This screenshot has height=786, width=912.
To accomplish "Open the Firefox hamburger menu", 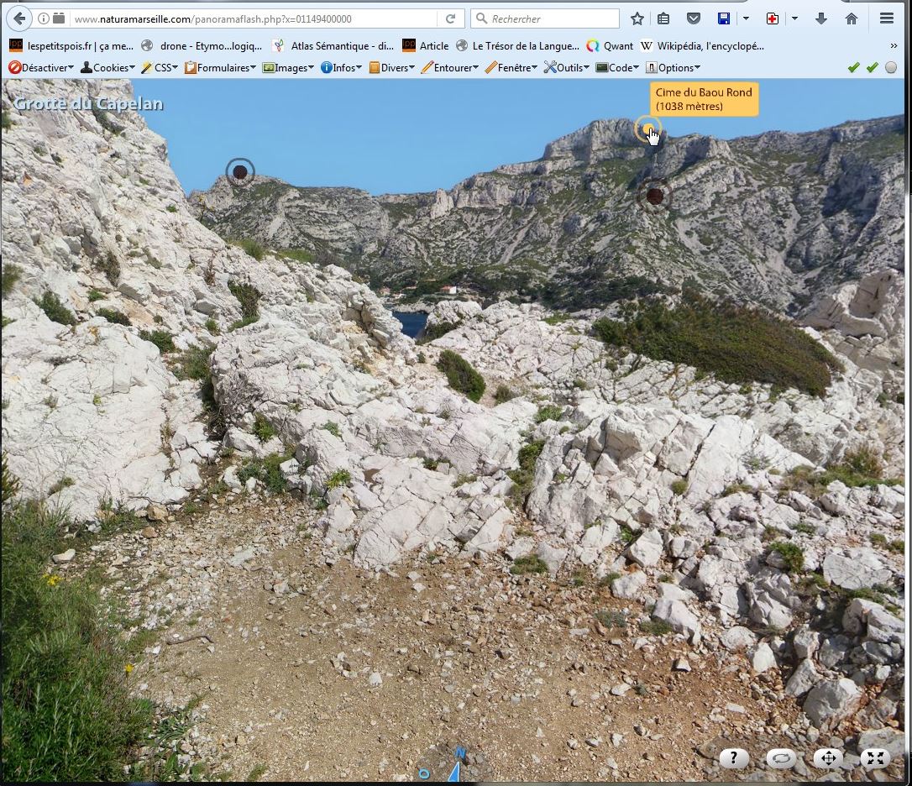I will pos(887,18).
